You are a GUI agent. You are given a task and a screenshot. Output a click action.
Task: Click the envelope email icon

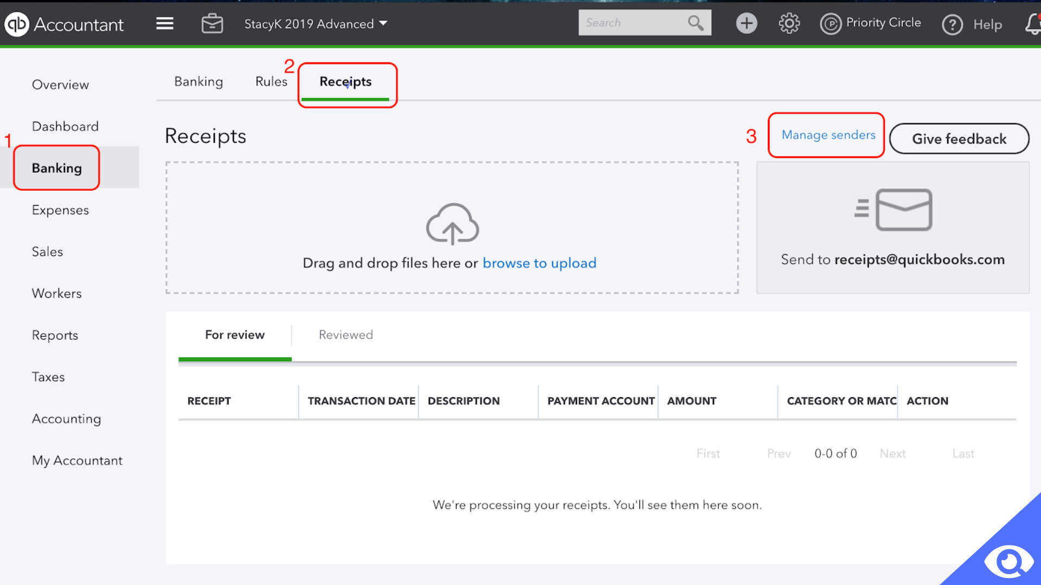click(894, 210)
